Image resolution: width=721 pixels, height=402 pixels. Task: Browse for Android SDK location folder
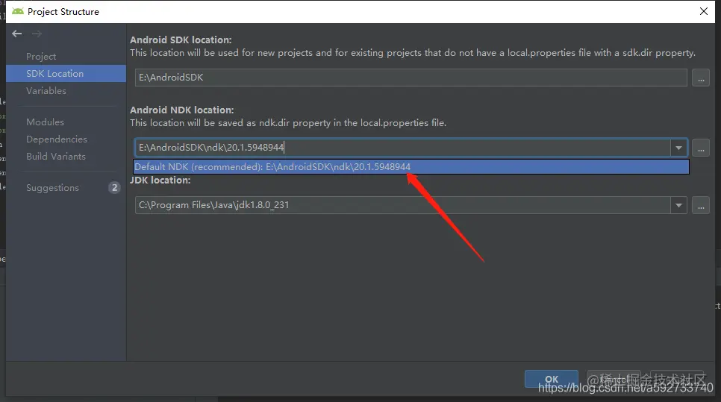pyautogui.click(x=701, y=78)
